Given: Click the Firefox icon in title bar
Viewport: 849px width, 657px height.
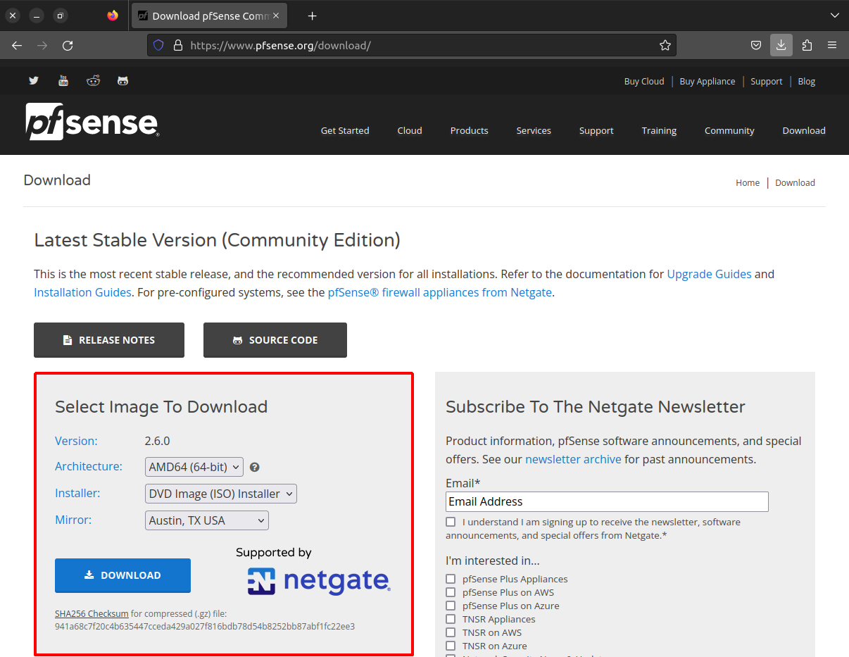Looking at the screenshot, I should pos(113,15).
